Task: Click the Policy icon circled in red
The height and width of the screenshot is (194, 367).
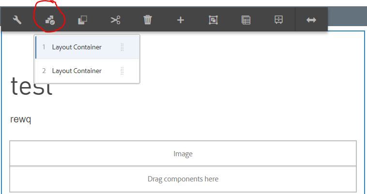Action: point(50,20)
